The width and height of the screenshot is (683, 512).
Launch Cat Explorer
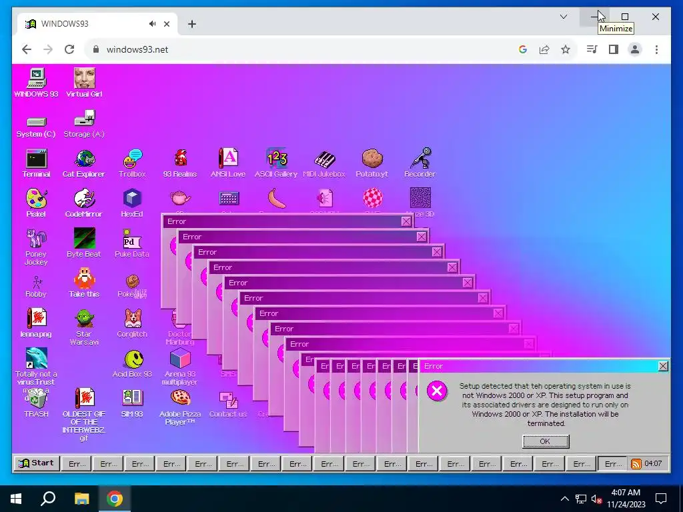84,164
